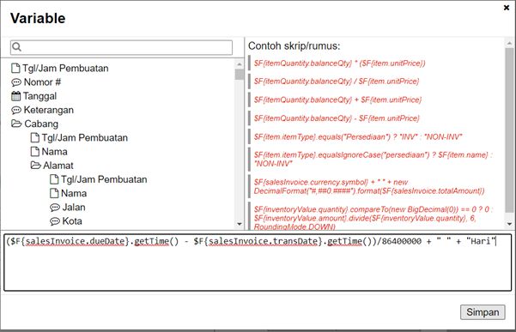
Task: Click the examples panel scroll up arrow
Action: [x=509, y=43]
